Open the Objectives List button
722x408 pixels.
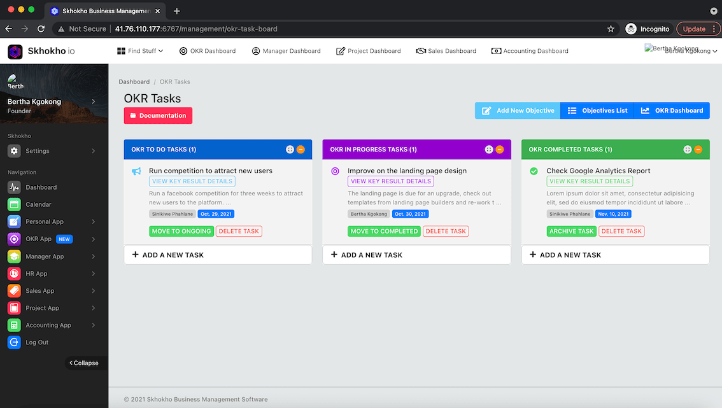point(597,111)
